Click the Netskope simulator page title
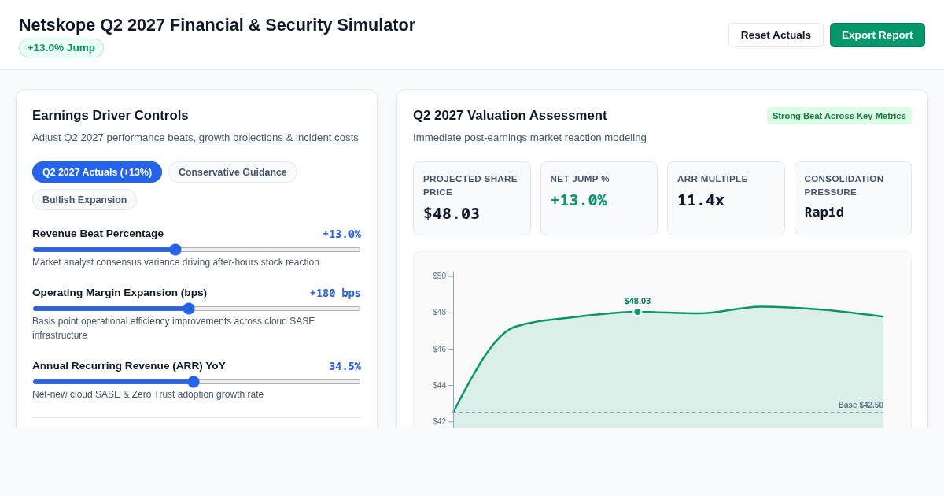This screenshot has width=944, height=496. [217, 25]
